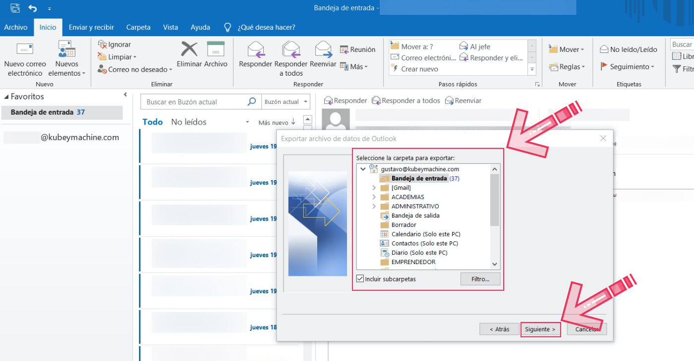This screenshot has width=694, height=361.
Task: Click Reenviar in the reading pane
Action: [463, 100]
